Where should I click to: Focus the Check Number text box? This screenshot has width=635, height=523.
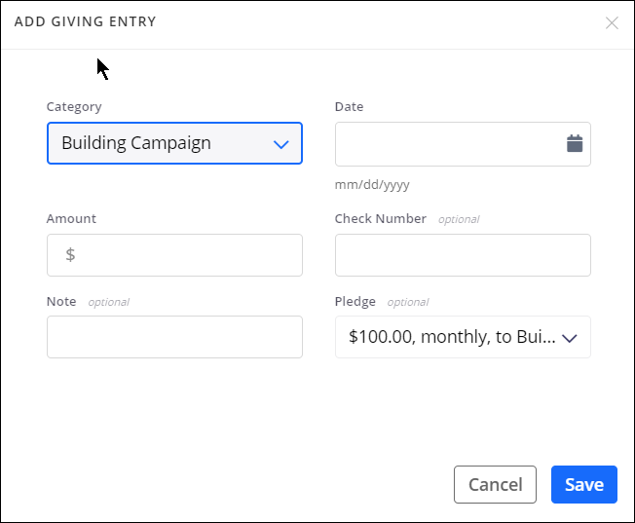463,255
